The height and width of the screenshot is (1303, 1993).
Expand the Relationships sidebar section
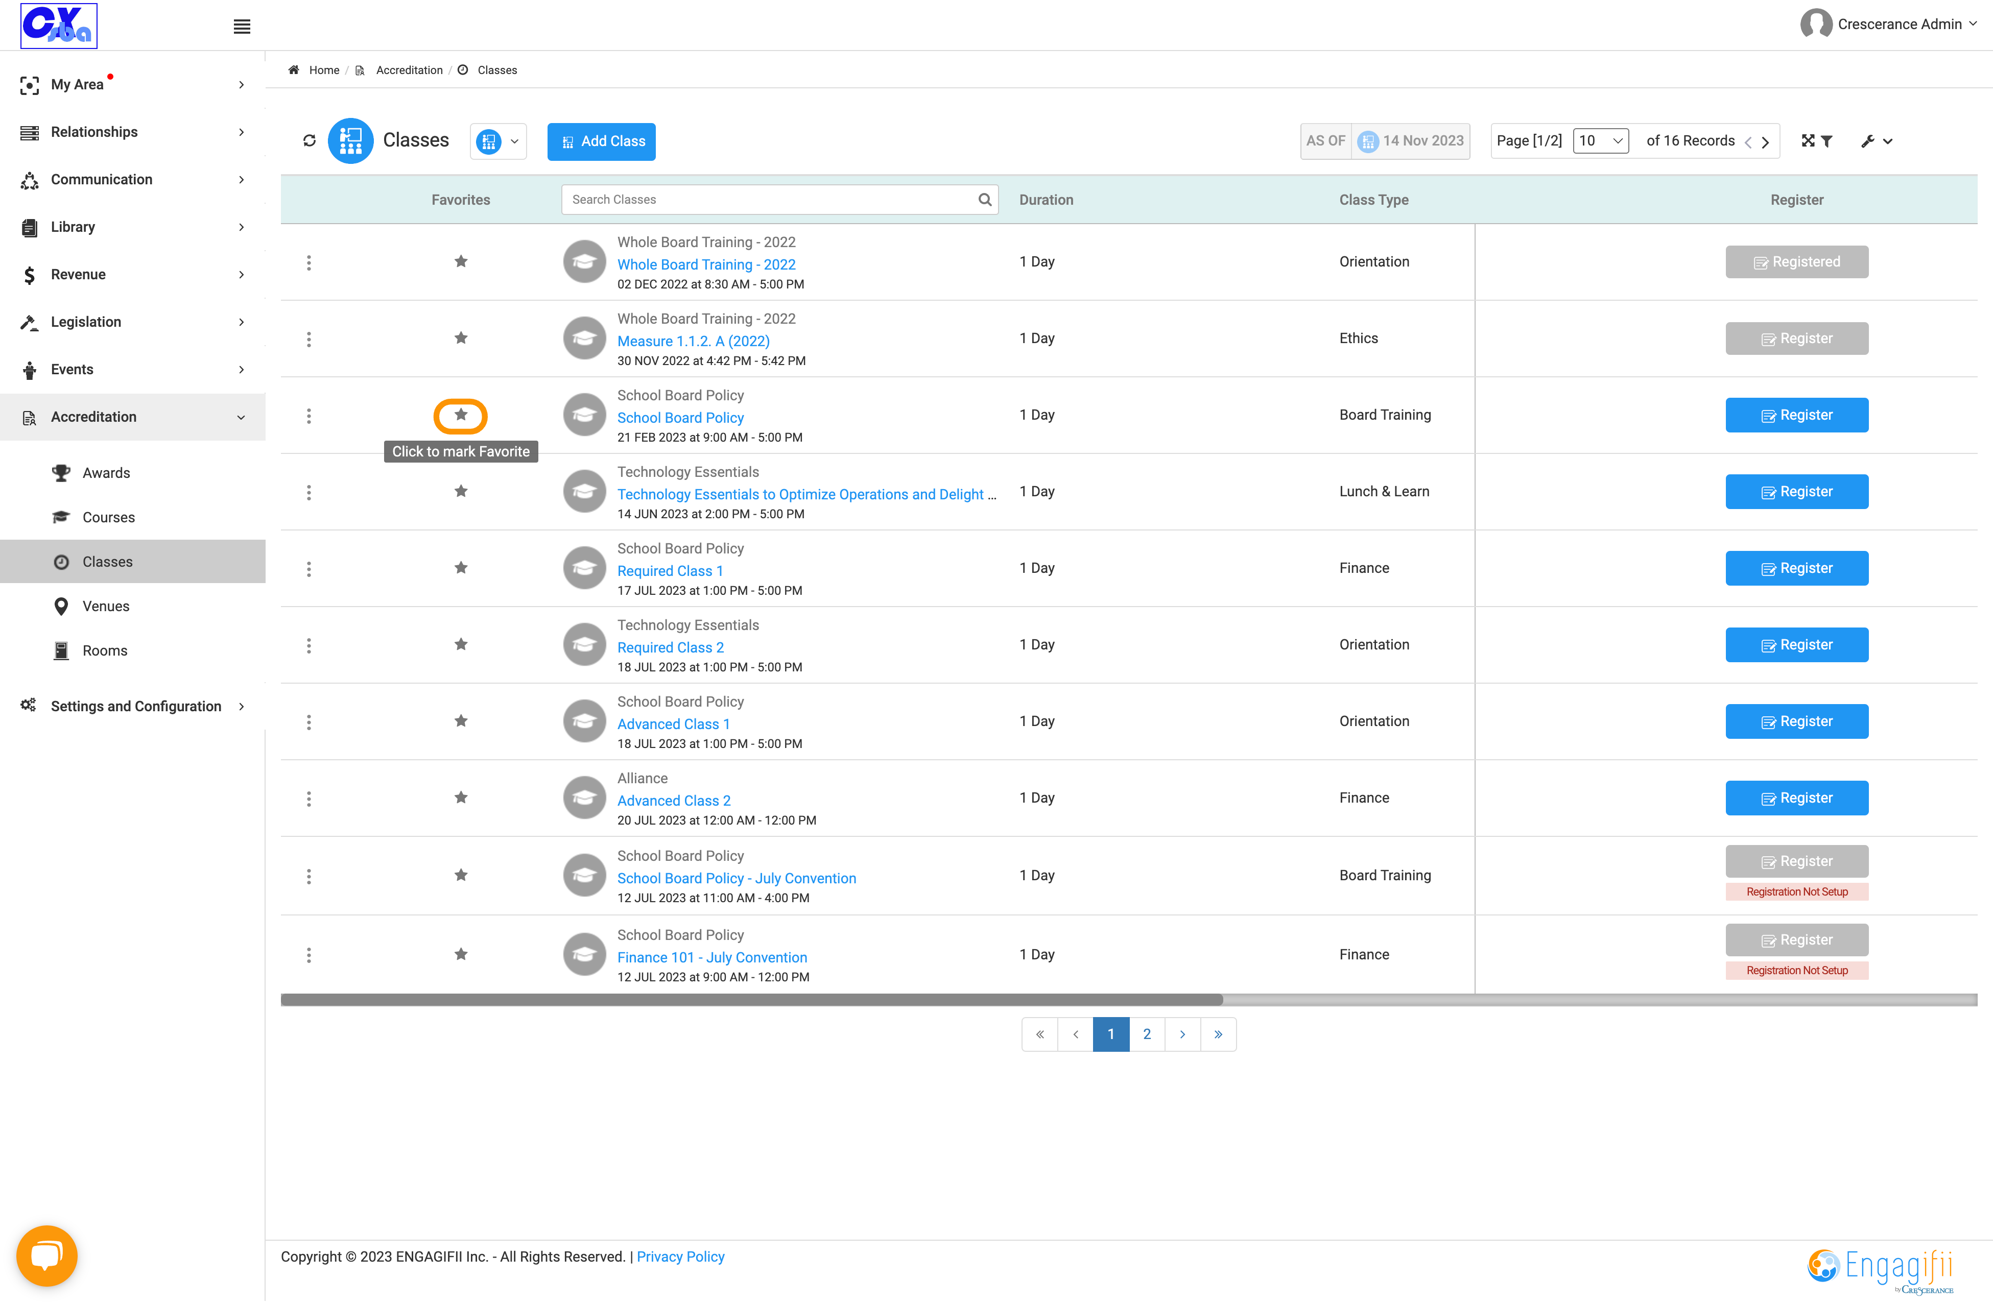(133, 132)
